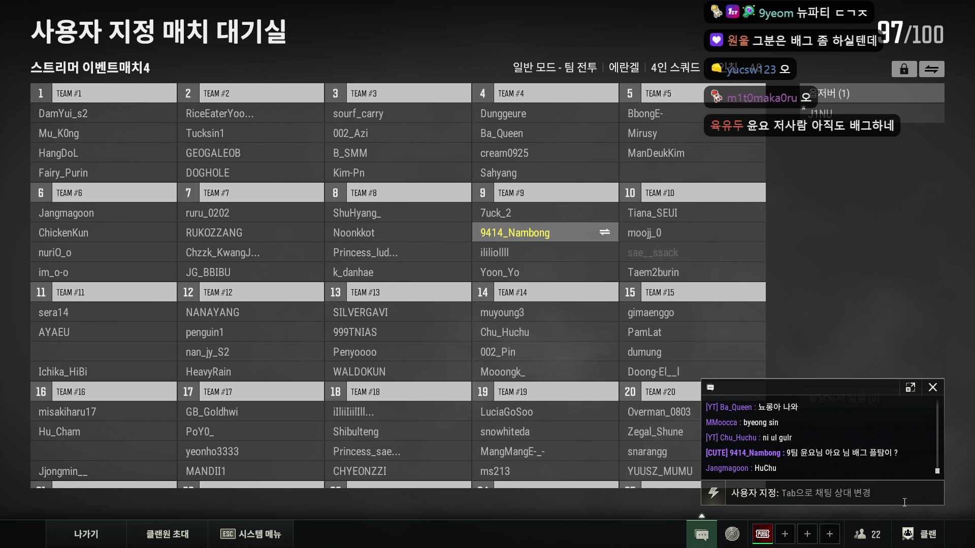This screenshot has height=548, width=975.
Task: Click the chat bubble icon on chat window header
Action: pyautogui.click(x=711, y=387)
